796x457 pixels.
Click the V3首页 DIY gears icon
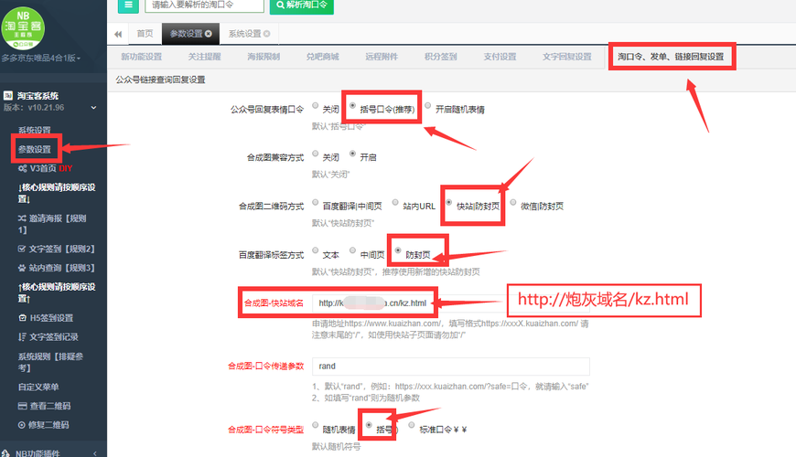(x=22, y=168)
